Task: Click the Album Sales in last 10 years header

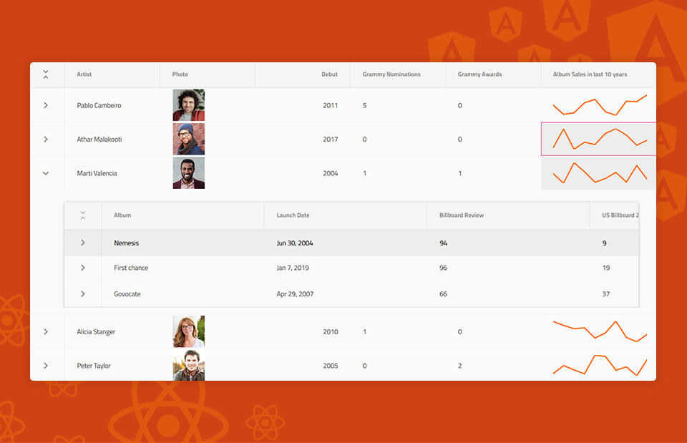Action: point(590,74)
